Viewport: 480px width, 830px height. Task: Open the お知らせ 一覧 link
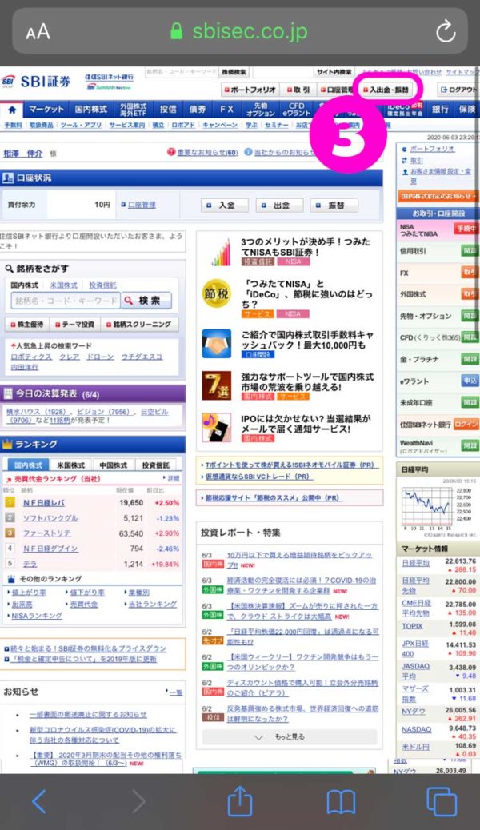[x=175, y=692]
